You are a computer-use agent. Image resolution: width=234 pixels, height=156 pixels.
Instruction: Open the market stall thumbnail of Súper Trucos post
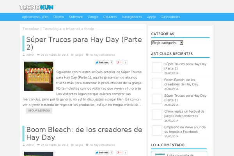(39, 76)
